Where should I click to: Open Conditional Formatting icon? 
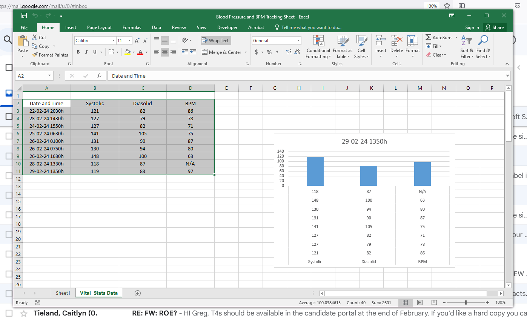click(x=318, y=40)
